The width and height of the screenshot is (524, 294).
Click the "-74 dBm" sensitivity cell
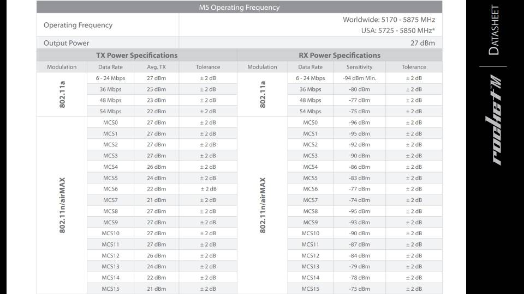point(359,200)
